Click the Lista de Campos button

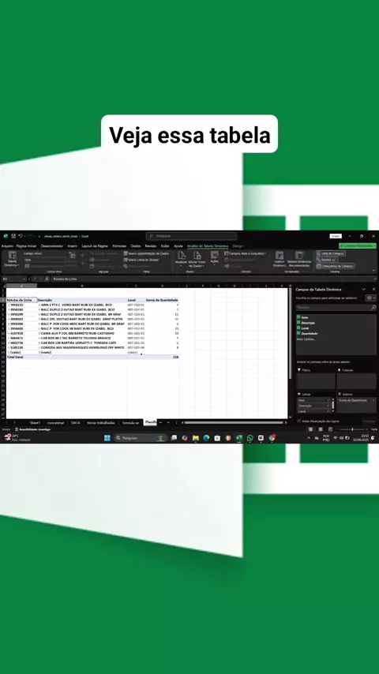[x=330, y=253]
